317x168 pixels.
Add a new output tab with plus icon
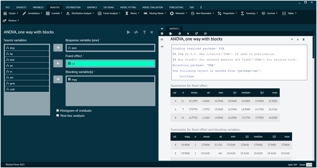pyautogui.click(x=162, y=29)
